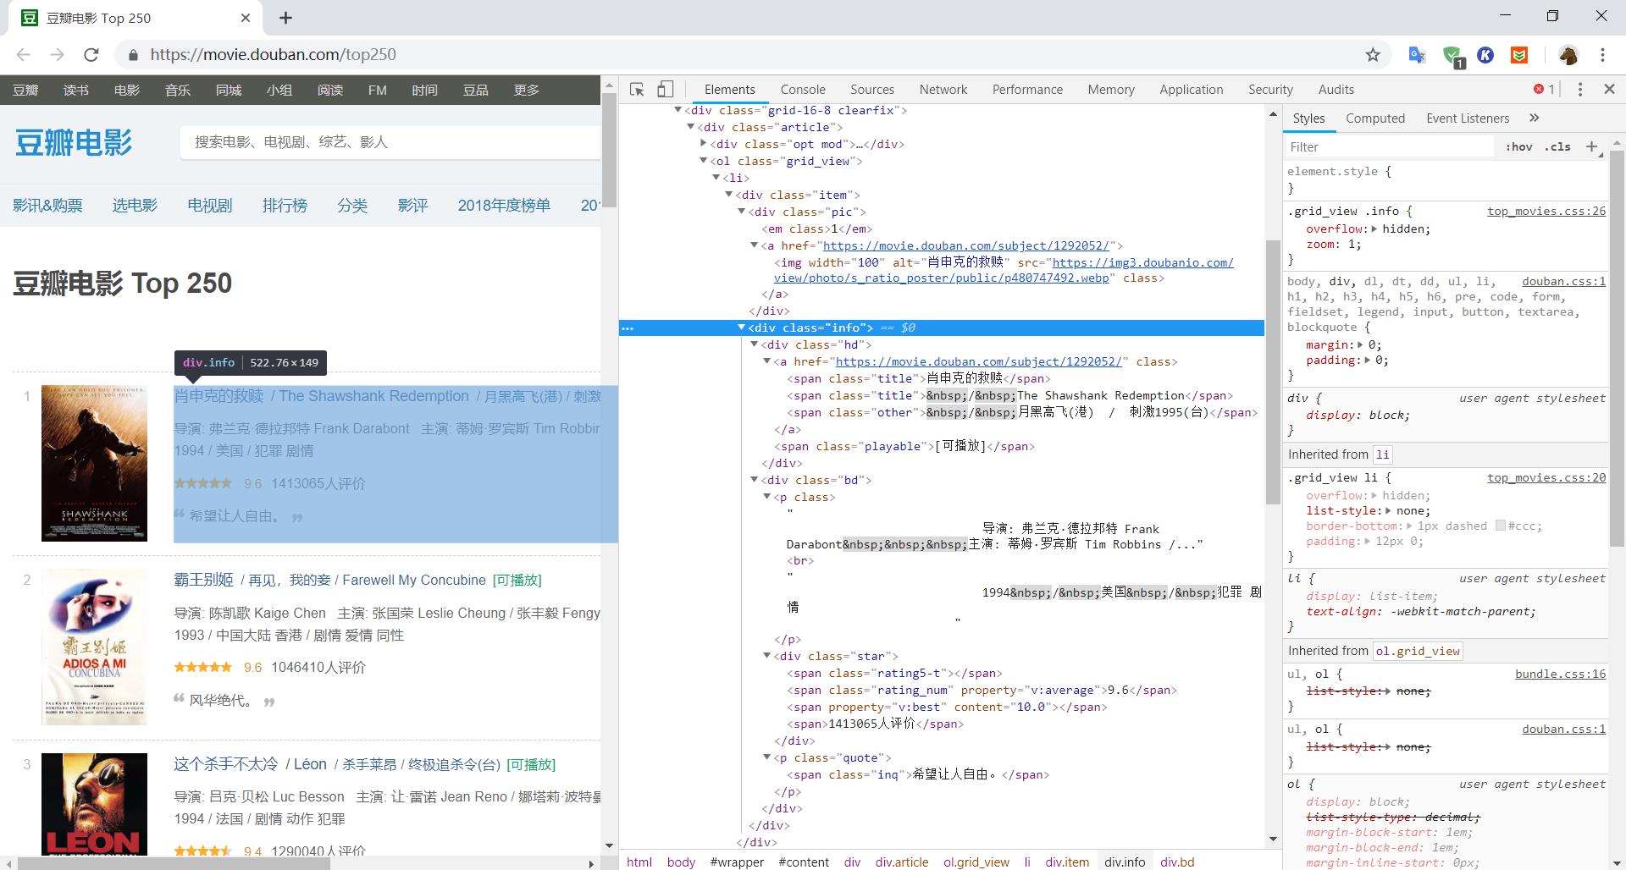Click the 音乐 top navigation item
The height and width of the screenshot is (870, 1626).
point(178,91)
